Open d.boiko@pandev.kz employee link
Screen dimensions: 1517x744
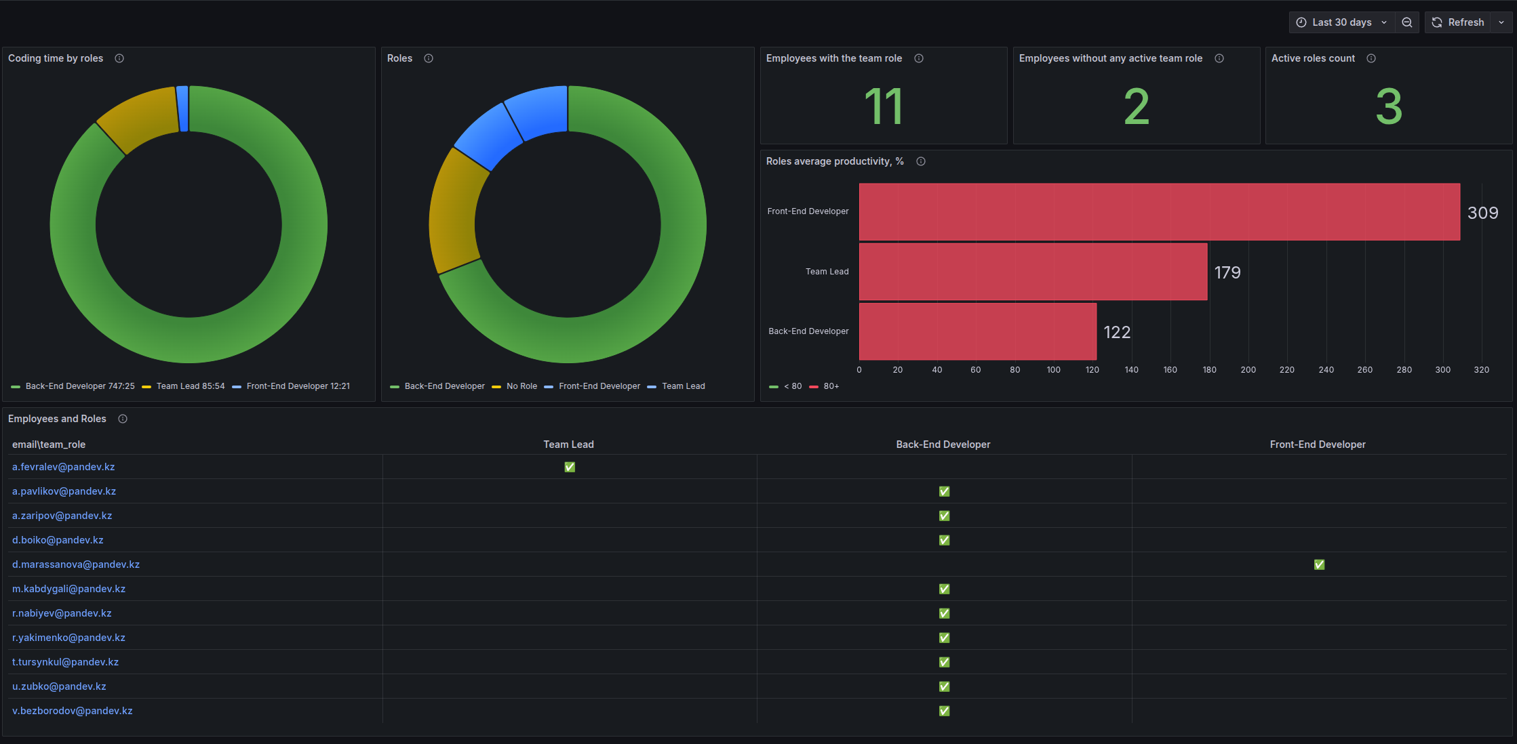(58, 540)
